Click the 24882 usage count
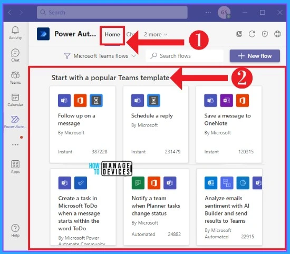 pos(174,234)
